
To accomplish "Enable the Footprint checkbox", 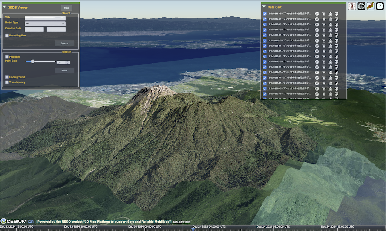I will coord(7,57).
